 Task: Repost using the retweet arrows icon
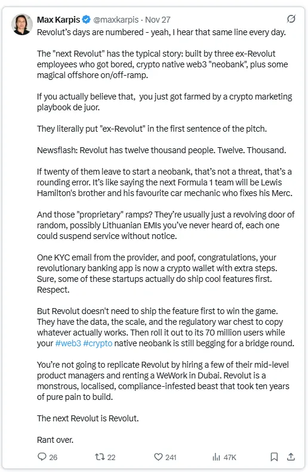[x=100, y=457]
